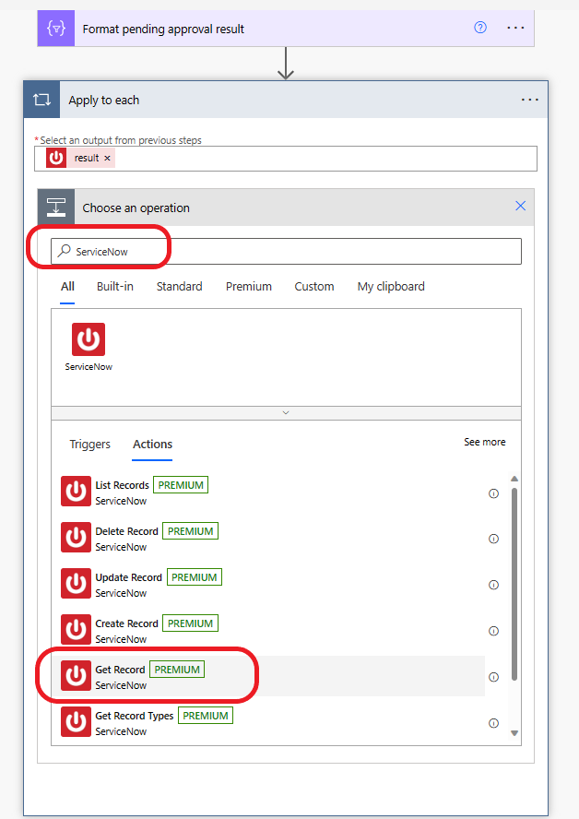The height and width of the screenshot is (819, 579).
Task: Click the magnifier search icon
Action: pyautogui.click(x=65, y=251)
